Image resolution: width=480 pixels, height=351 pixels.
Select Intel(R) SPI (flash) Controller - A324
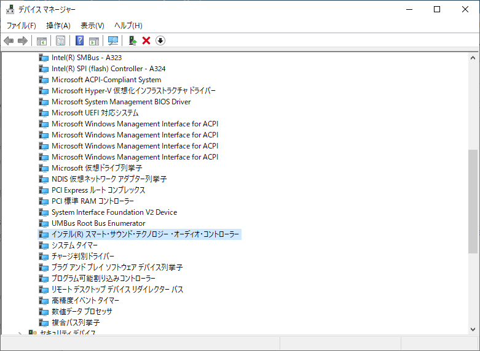click(x=108, y=69)
